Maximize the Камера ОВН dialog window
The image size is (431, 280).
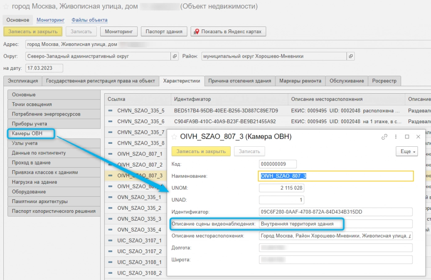click(407, 137)
